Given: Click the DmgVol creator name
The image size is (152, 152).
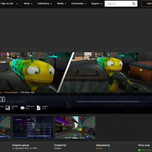Looking at the screenshot, I should (58, 148).
